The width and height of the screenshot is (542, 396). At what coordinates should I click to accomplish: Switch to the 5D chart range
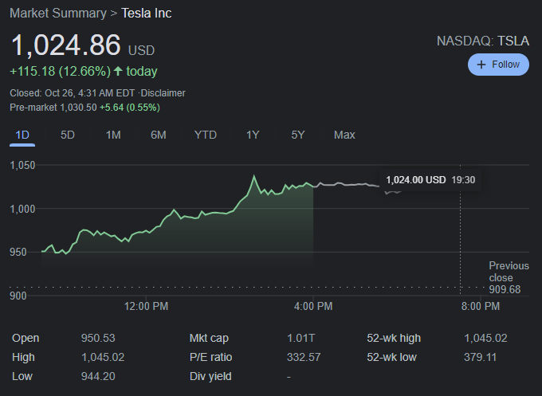click(x=68, y=135)
